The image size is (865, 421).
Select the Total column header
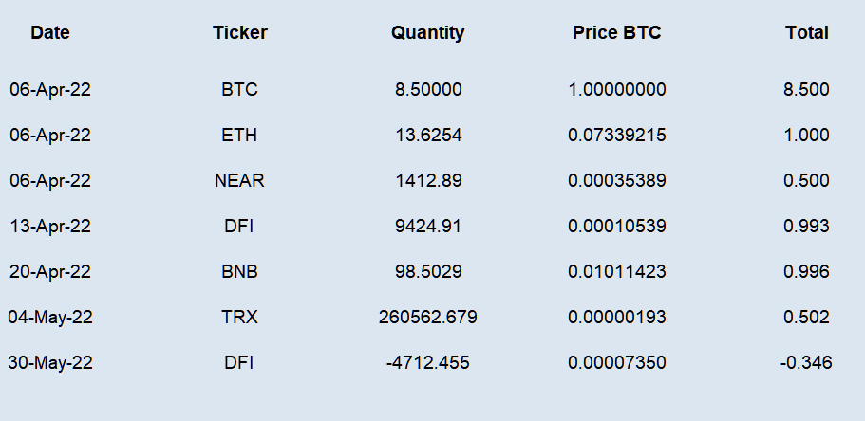coord(806,33)
